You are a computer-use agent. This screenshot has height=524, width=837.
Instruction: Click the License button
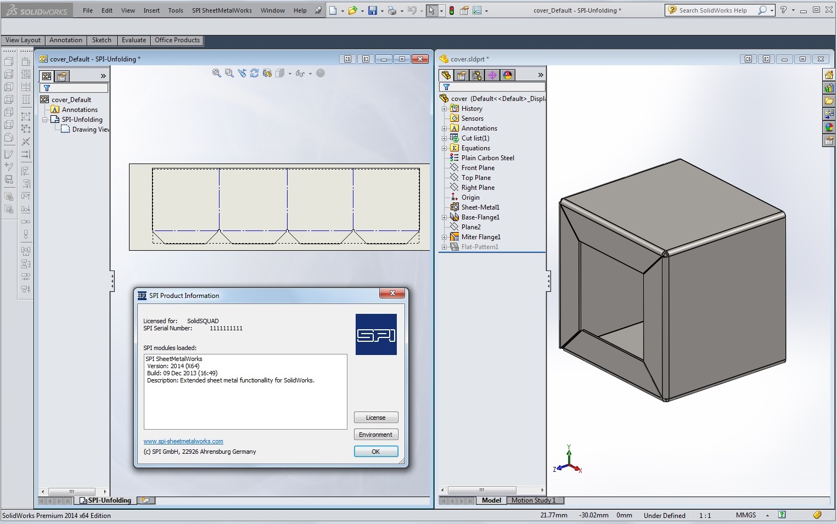(x=376, y=418)
